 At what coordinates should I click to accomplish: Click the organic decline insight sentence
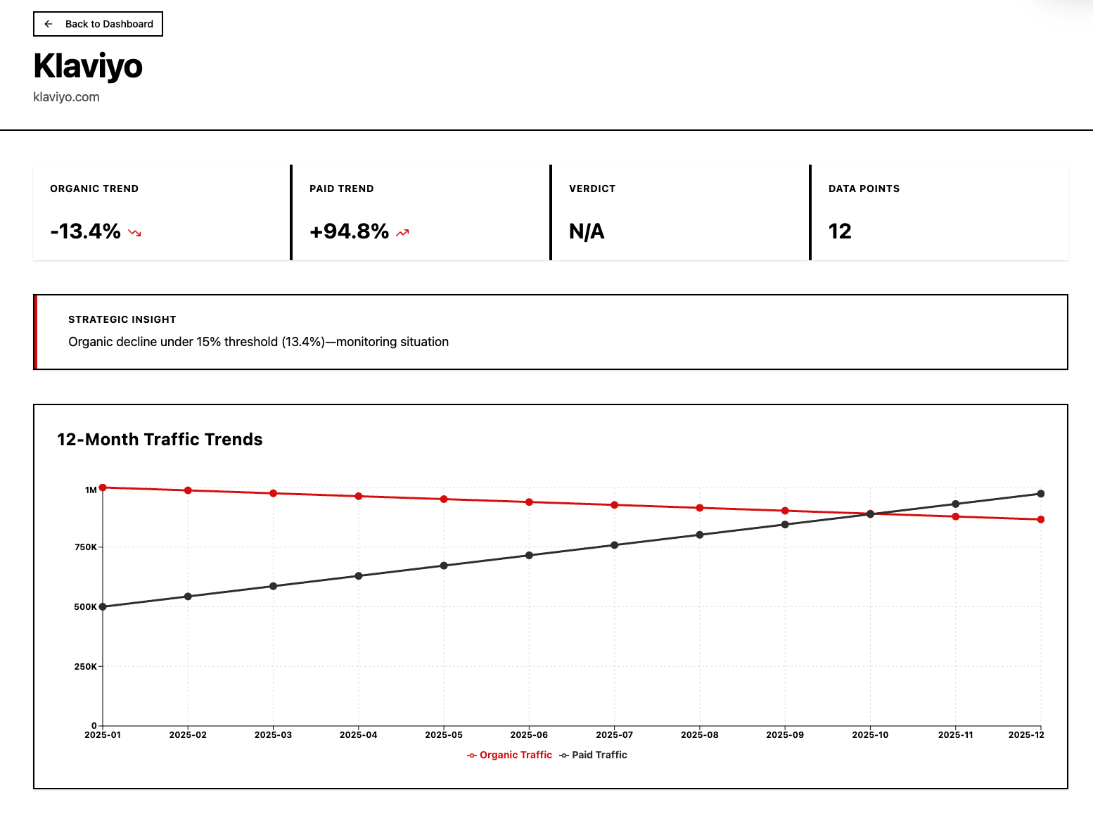(x=258, y=342)
